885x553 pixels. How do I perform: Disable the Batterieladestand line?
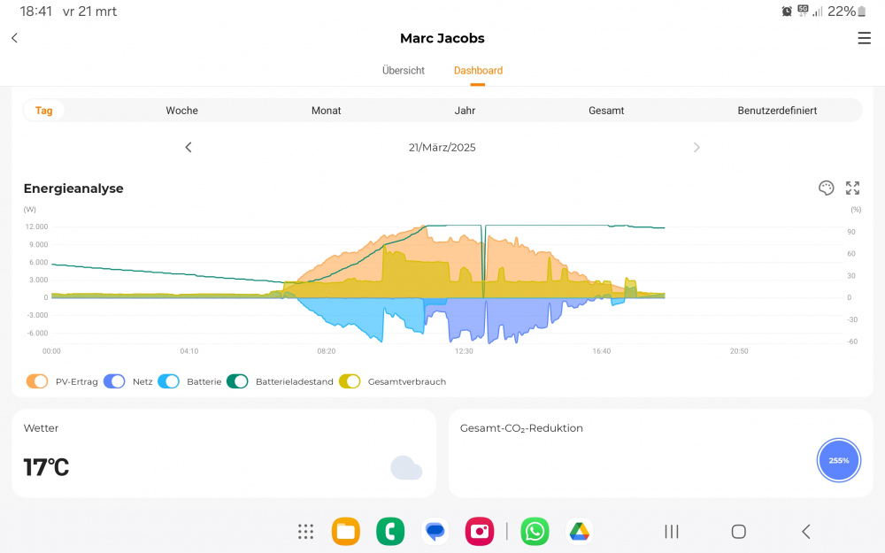point(237,381)
